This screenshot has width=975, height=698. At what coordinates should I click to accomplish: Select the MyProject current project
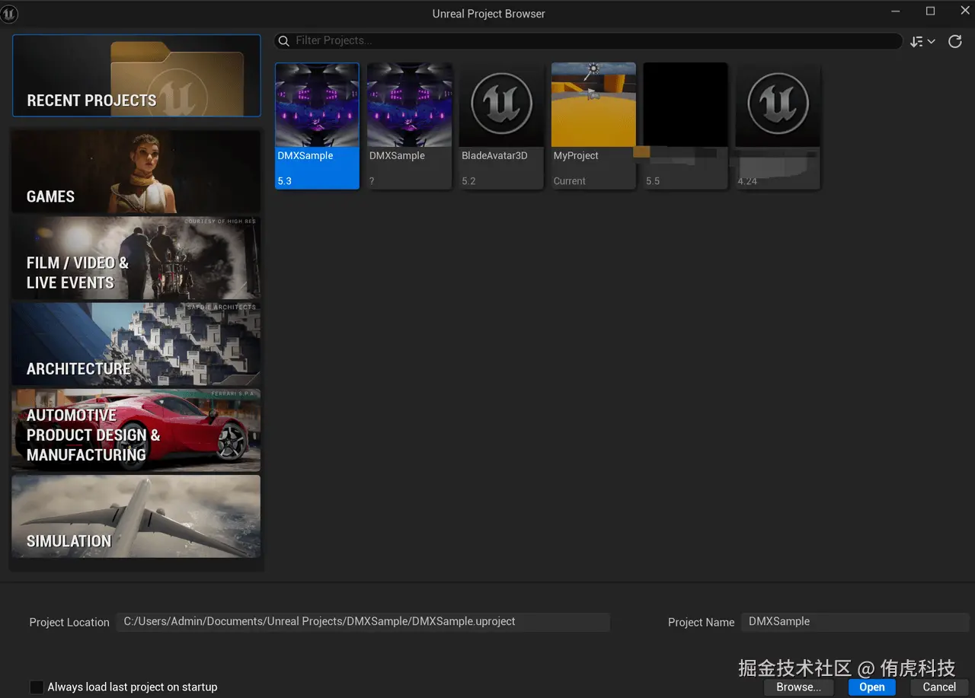[593, 126]
